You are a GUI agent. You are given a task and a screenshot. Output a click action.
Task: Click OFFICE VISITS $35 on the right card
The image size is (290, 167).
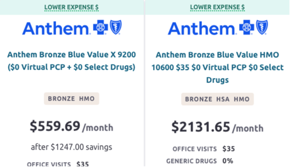[204, 149]
